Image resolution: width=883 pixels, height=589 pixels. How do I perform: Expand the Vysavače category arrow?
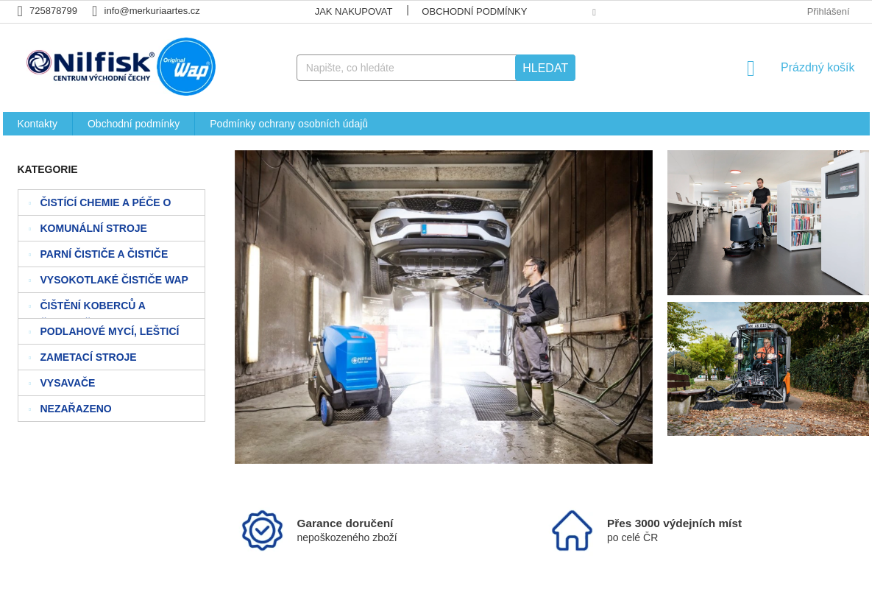[29, 384]
